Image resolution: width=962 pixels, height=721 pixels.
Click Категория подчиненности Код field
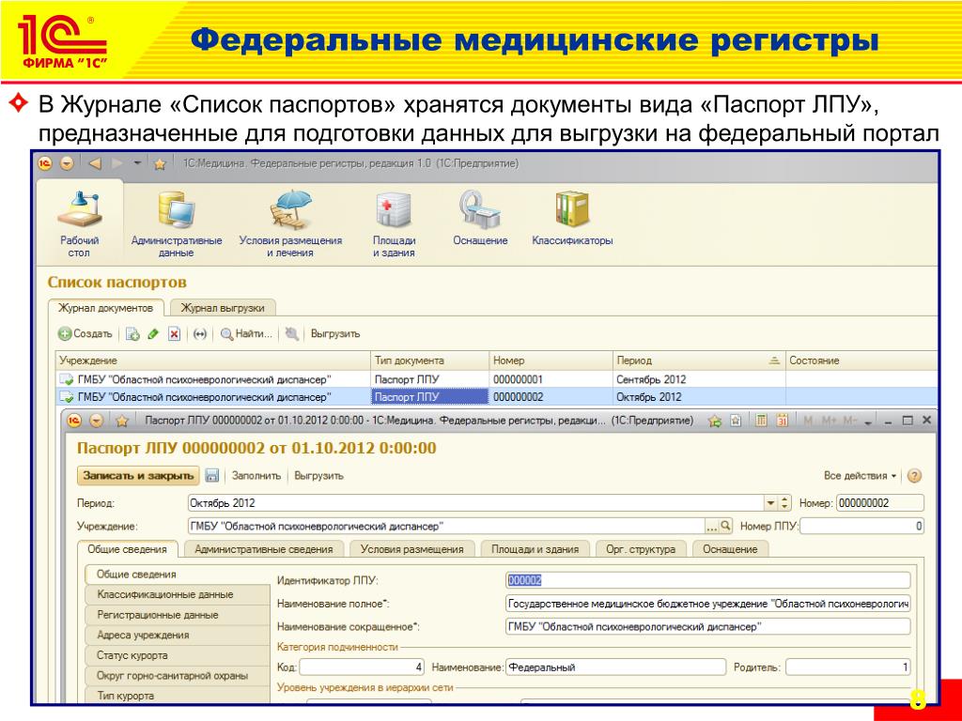coord(362,667)
